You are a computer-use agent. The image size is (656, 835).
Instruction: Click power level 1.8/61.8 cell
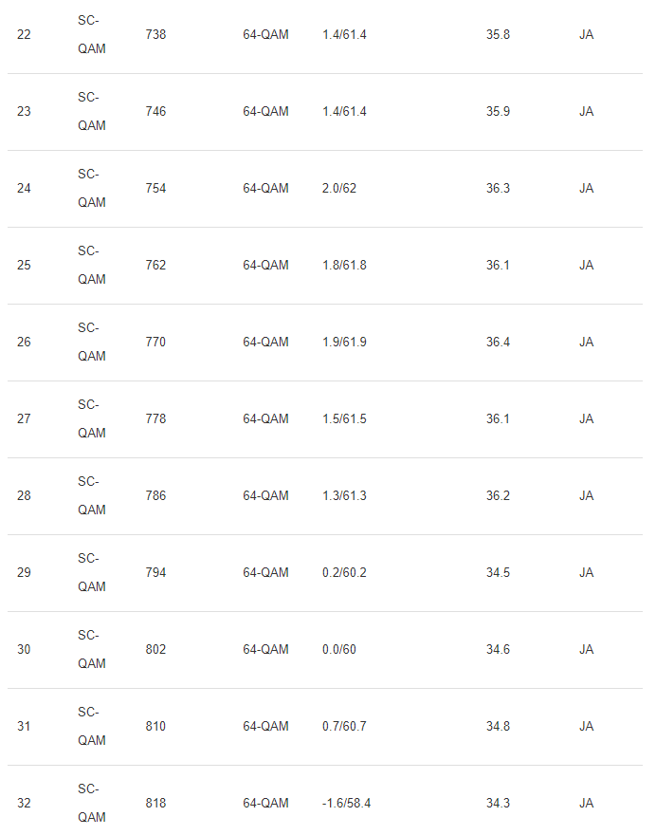[344, 266]
